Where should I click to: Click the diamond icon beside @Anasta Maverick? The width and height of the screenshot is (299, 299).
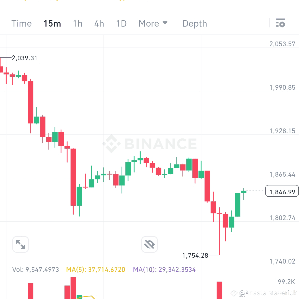pyautogui.click(x=233, y=292)
